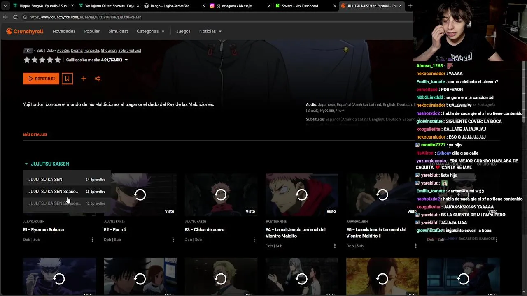Add series to a list with plus icon
This screenshot has width=527, height=296.
pyautogui.click(x=84, y=79)
